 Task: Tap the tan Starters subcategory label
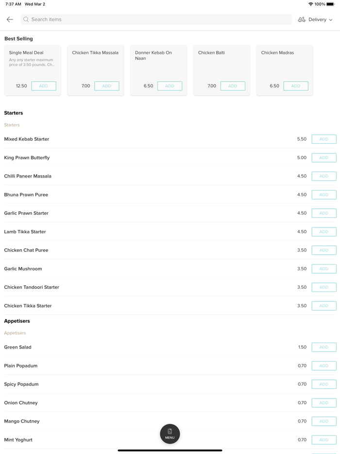[x=12, y=125]
